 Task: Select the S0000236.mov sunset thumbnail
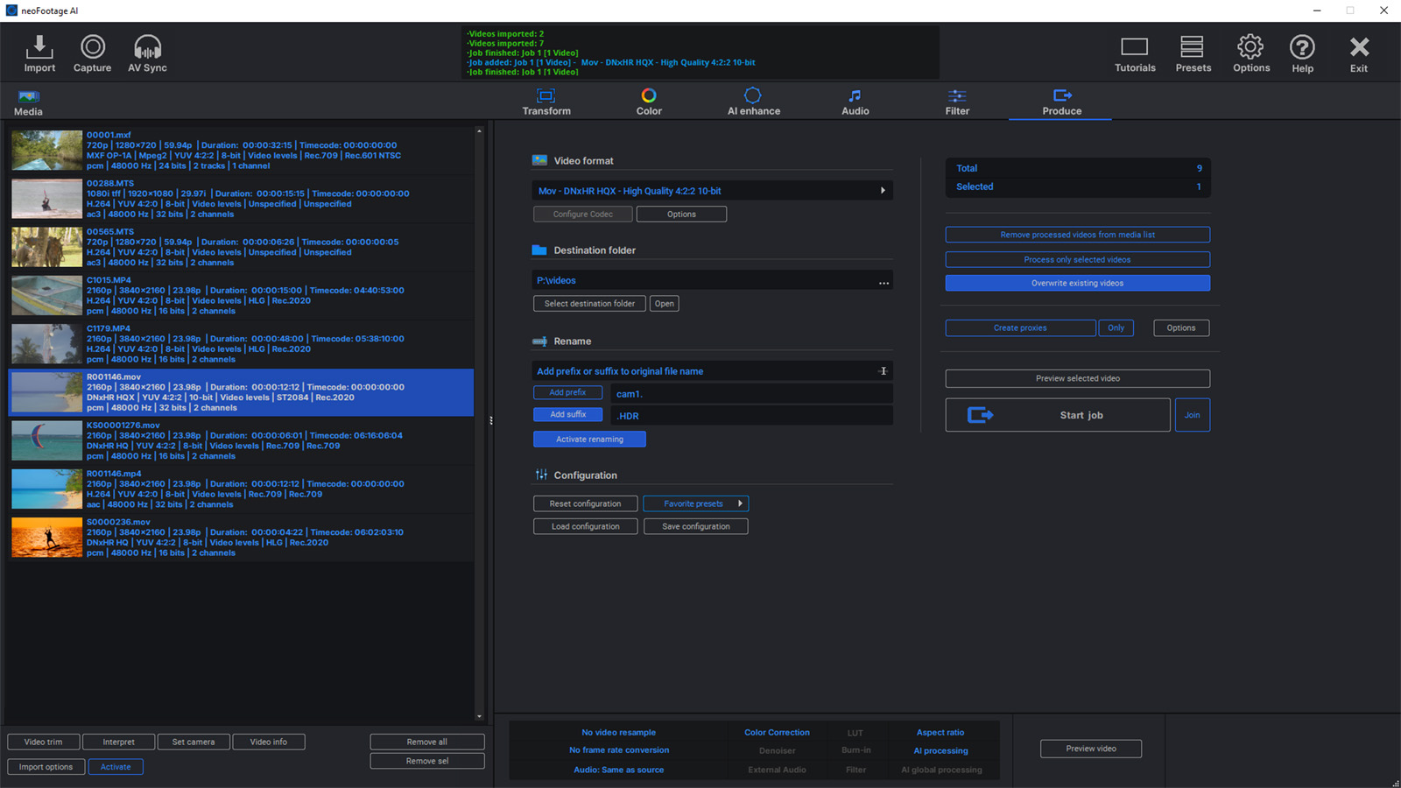click(x=47, y=537)
